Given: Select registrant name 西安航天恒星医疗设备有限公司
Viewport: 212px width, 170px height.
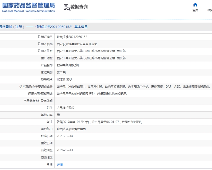Looking at the screenshot, I should [77, 44].
